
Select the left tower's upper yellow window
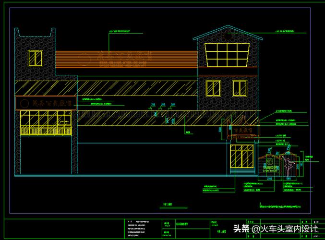(x=35, y=58)
